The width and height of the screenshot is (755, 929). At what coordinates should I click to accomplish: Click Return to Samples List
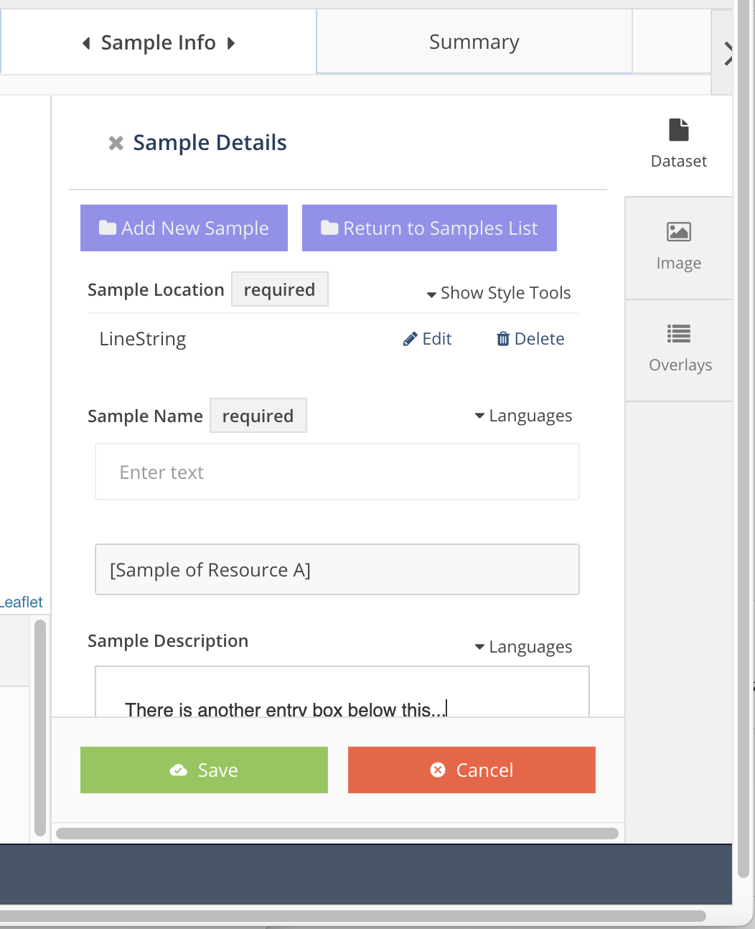pyautogui.click(x=428, y=228)
